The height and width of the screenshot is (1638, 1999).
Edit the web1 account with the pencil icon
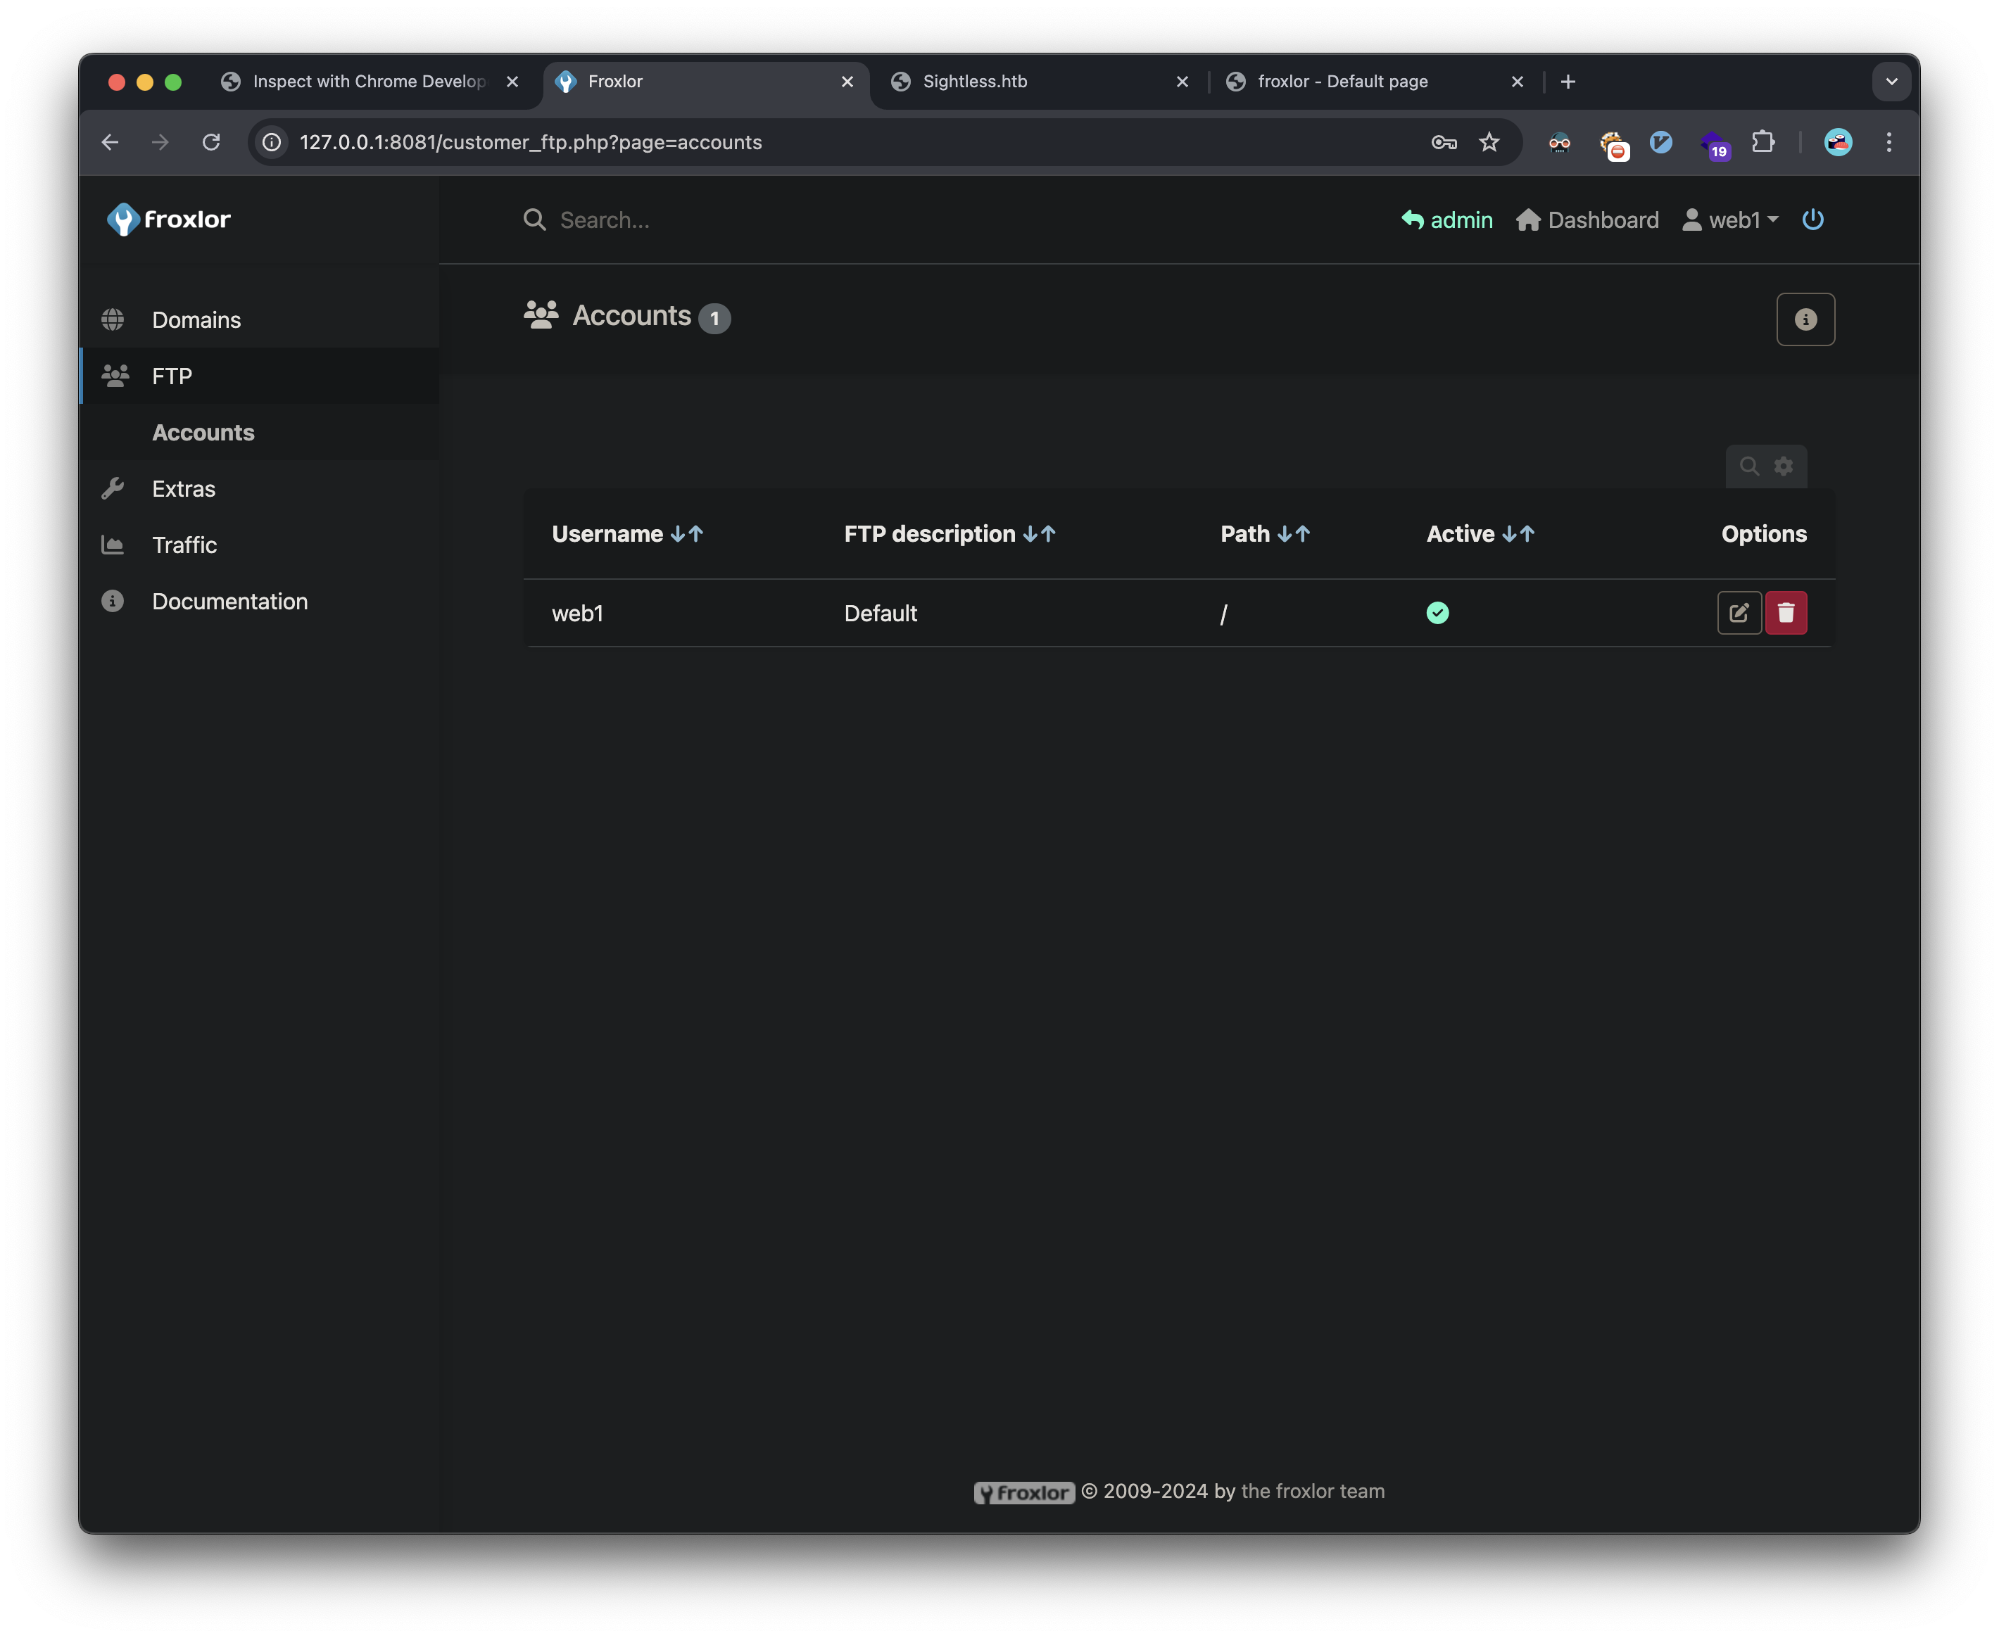(x=1739, y=612)
